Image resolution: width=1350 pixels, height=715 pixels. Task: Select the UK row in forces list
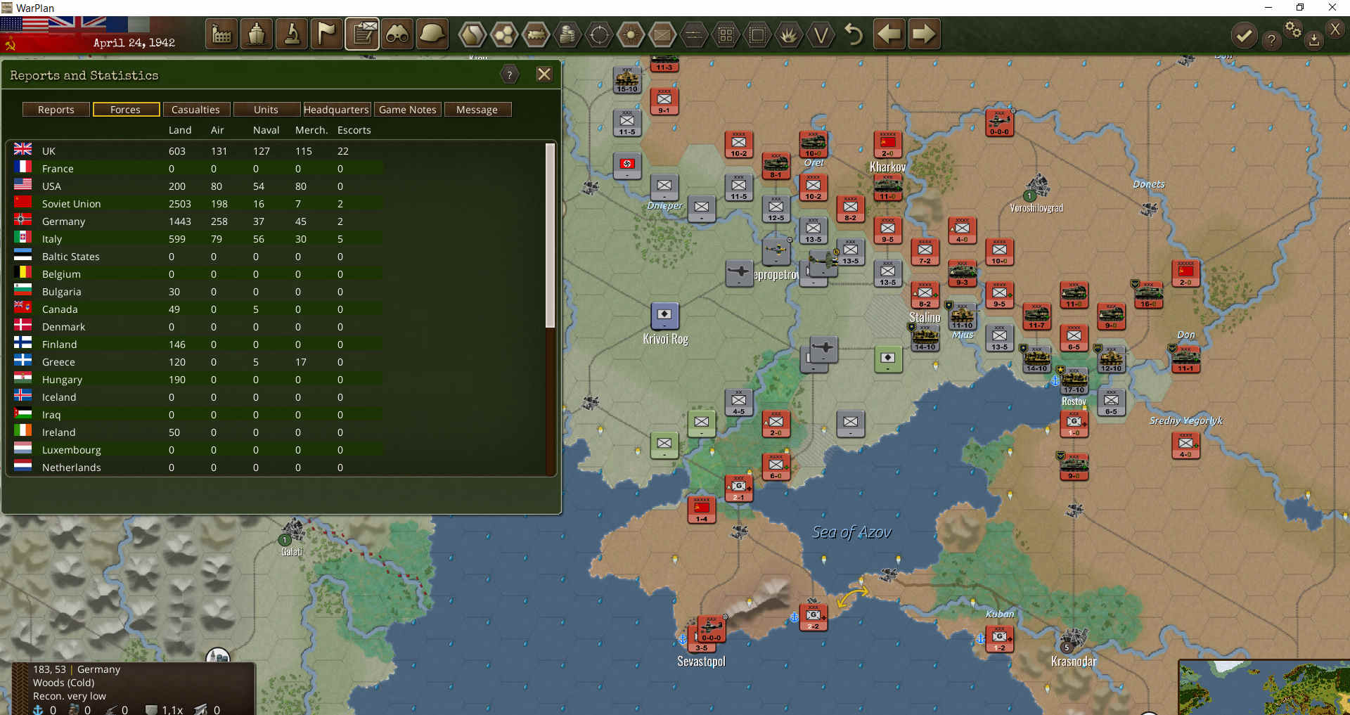click(197, 151)
